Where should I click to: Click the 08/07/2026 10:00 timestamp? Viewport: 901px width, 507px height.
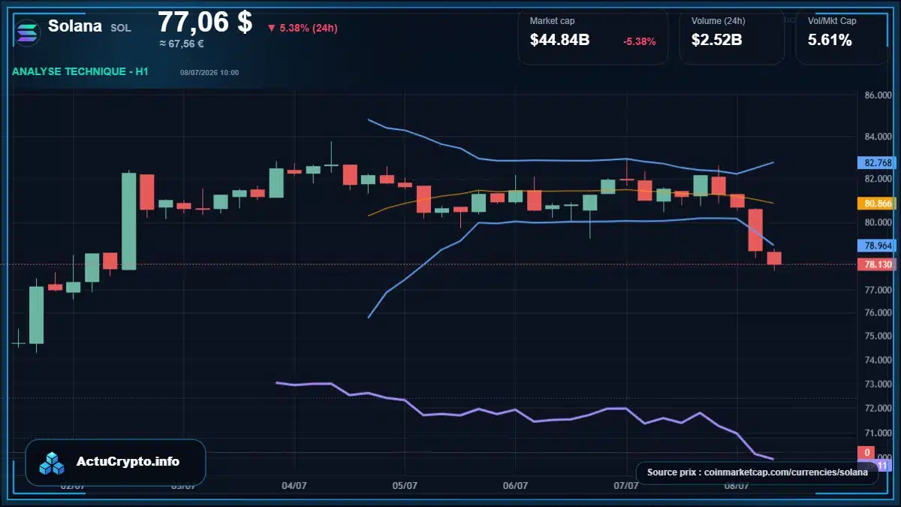click(209, 73)
